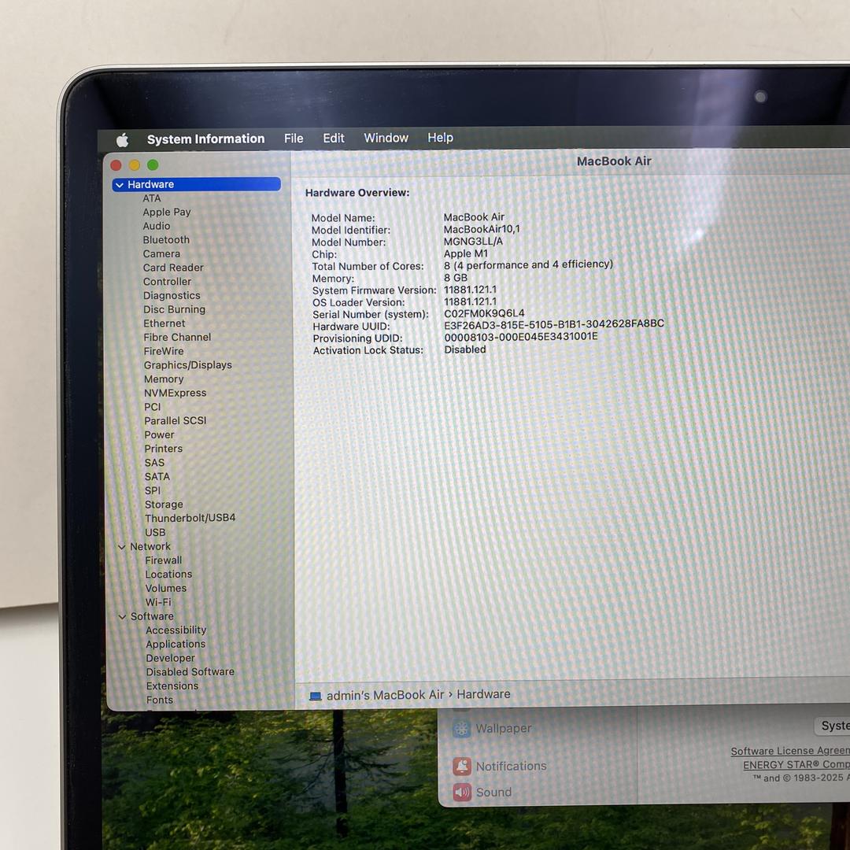Select Audio in the sidebar
The width and height of the screenshot is (850, 850).
coord(156,226)
